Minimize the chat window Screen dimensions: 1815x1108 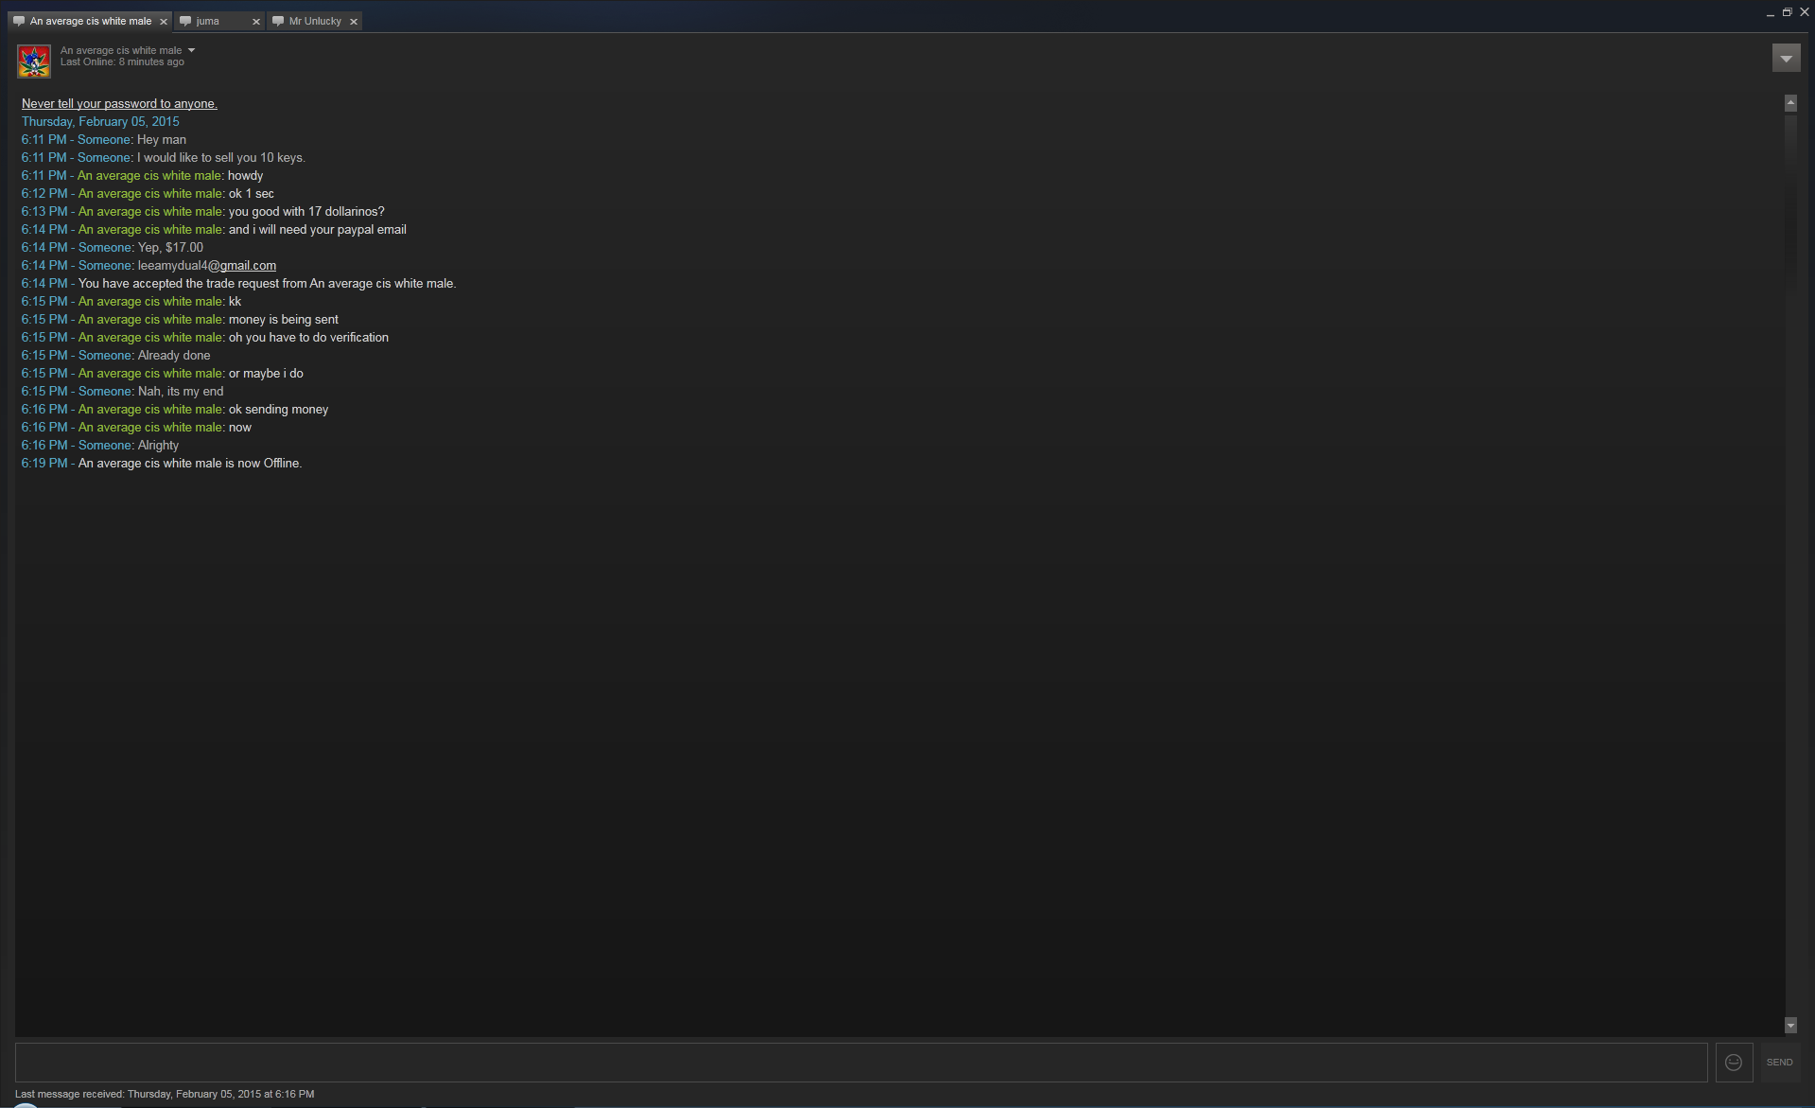tap(1770, 14)
